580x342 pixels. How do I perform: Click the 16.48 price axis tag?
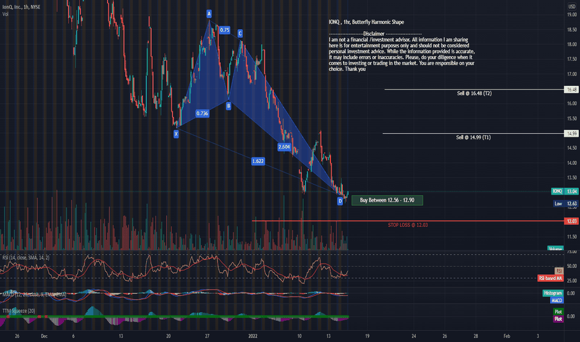pos(572,90)
